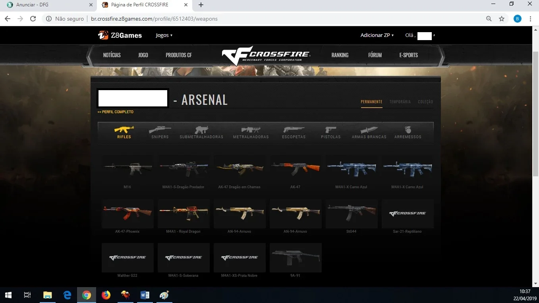Open File Explorer from the taskbar
Screen dimensions: 539x303
[x=48, y=295]
